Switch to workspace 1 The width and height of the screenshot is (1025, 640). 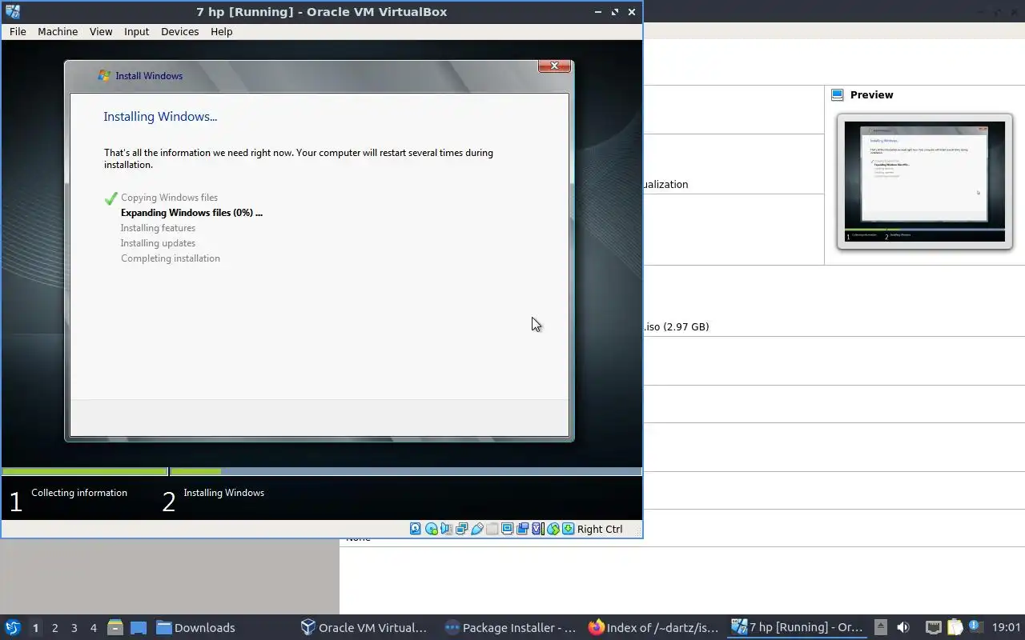coord(35,628)
